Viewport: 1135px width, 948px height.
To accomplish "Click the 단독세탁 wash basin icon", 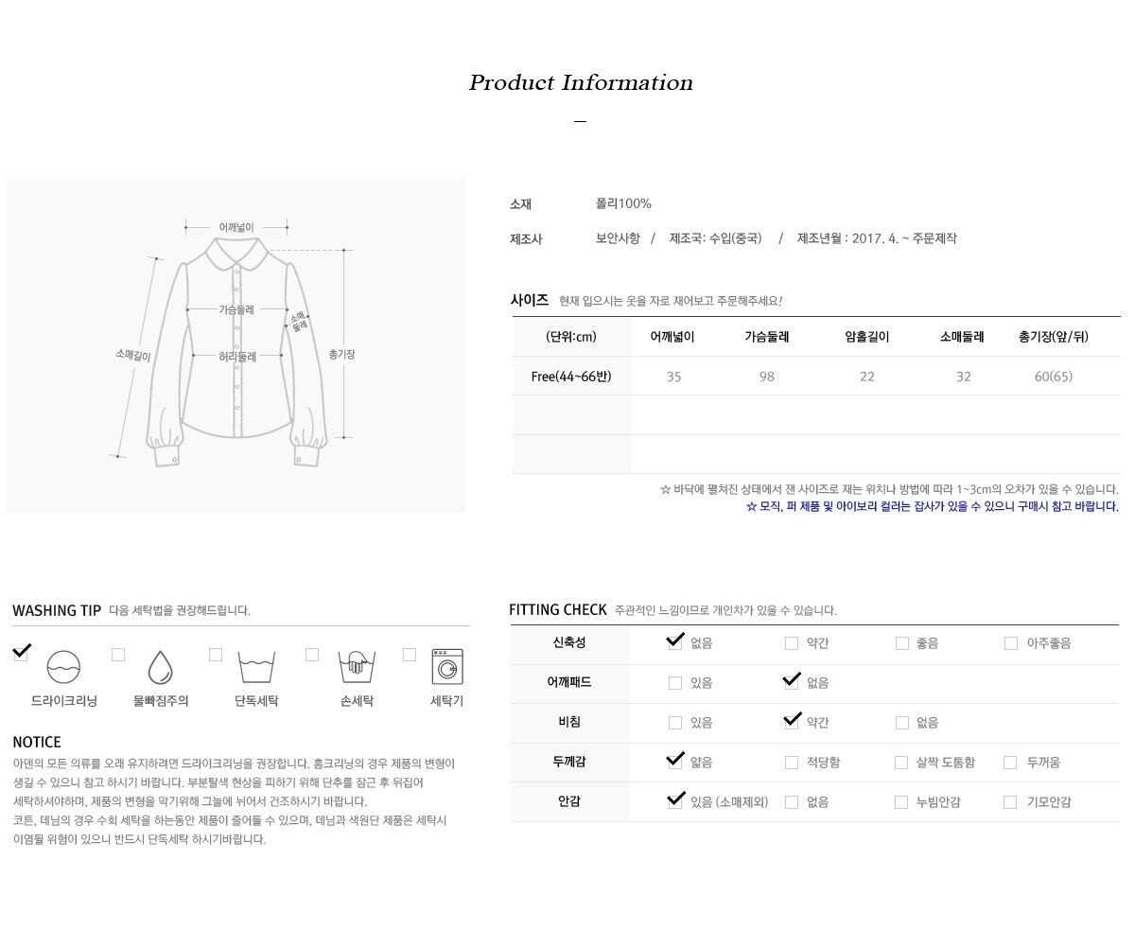I will (x=256, y=667).
